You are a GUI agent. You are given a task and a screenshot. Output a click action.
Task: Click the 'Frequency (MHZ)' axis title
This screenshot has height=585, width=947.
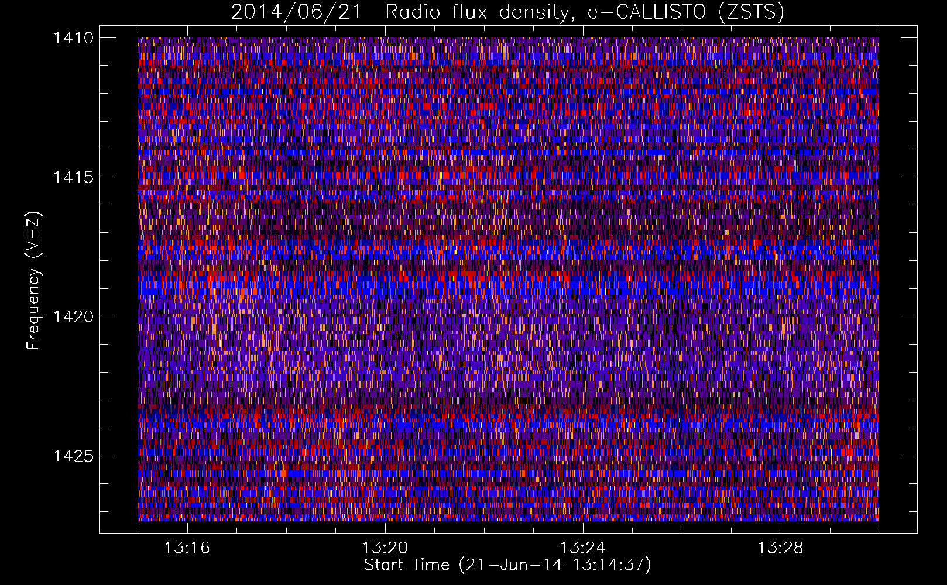[x=34, y=281]
